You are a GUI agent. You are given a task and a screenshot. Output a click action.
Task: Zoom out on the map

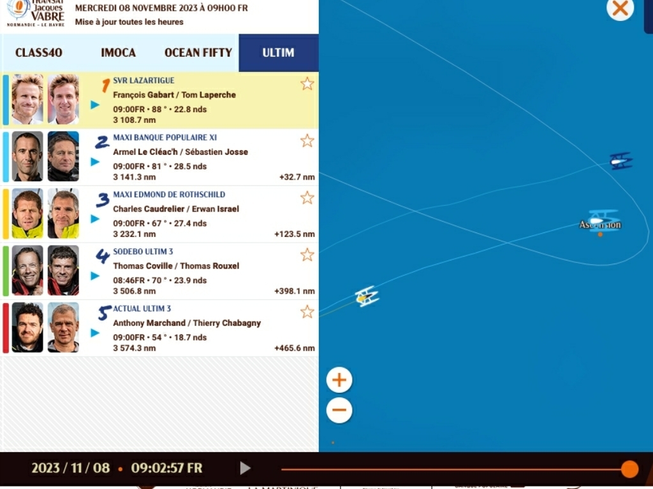(339, 410)
